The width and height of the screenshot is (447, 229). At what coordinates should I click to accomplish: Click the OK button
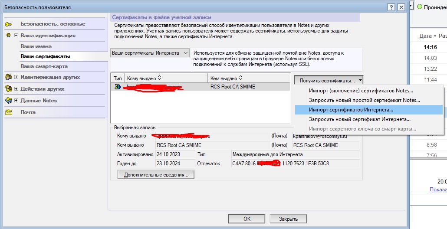[247, 219]
